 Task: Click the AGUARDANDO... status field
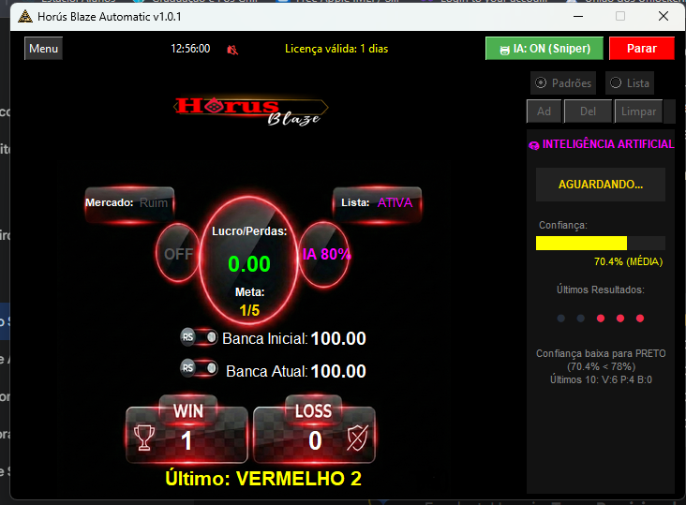pyautogui.click(x=600, y=185)
